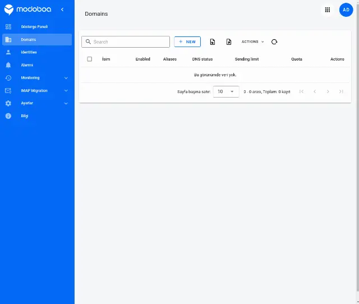Open Gösterge Paneli from sidebar
The image size is (359, 304).
click(37, 26)
